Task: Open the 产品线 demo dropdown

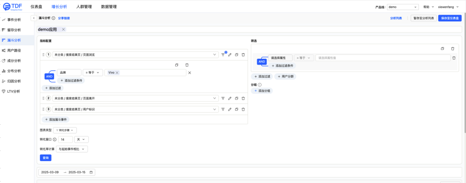Action: click(x=403, y=6)
